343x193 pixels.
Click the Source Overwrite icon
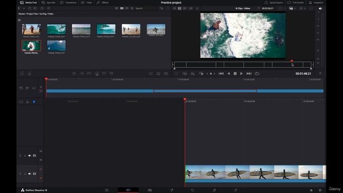point(111,73)
